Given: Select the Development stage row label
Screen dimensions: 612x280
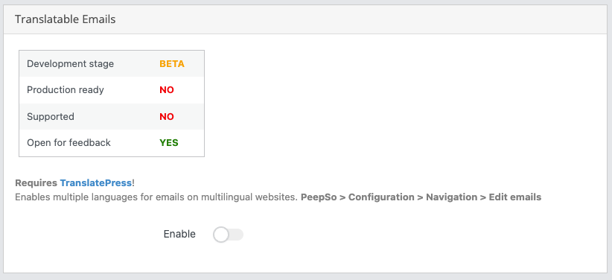Looking at the screenshot, I should [x=70, y=63].
